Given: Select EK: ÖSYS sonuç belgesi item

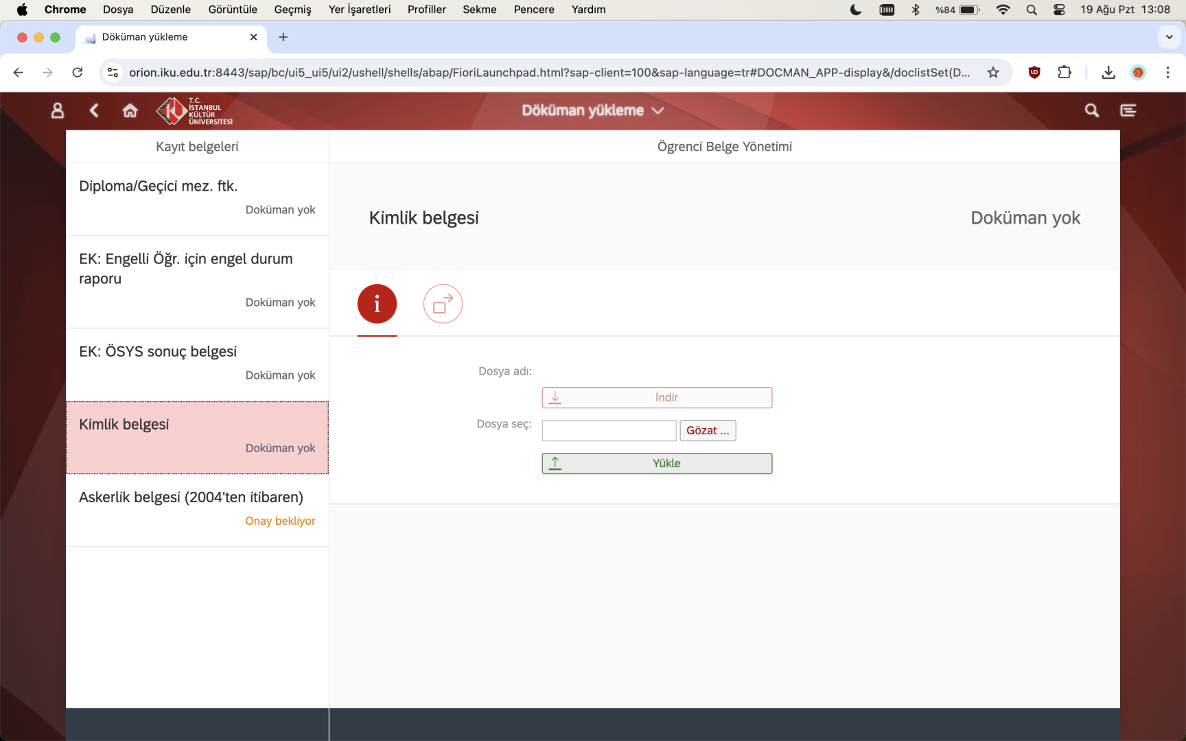Looking at the screenshot, I should [197, 365].
